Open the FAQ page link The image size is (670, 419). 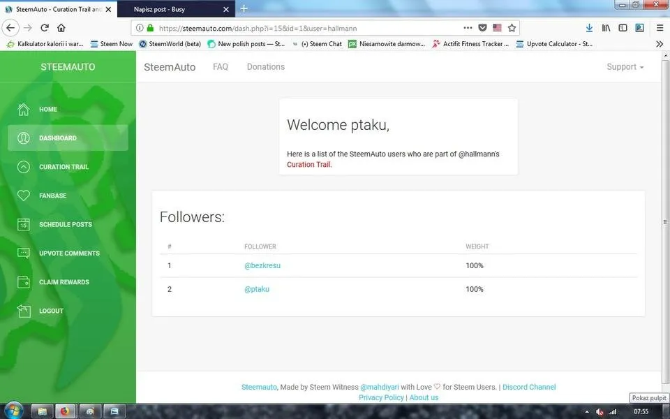(x=221, y=67)
